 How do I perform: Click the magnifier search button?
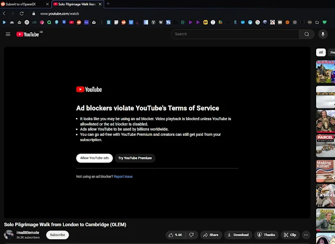(x=307, y=34)
